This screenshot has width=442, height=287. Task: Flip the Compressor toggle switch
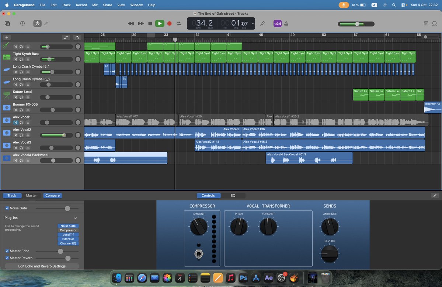tap(199, 254)
